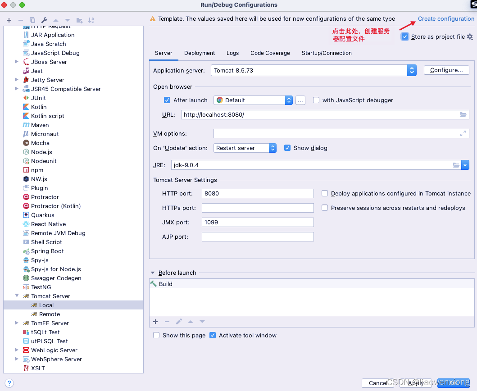This screenshot has width=477, height=391.
Task: Switch to the Startup/Connection tab
Action: 327,53
